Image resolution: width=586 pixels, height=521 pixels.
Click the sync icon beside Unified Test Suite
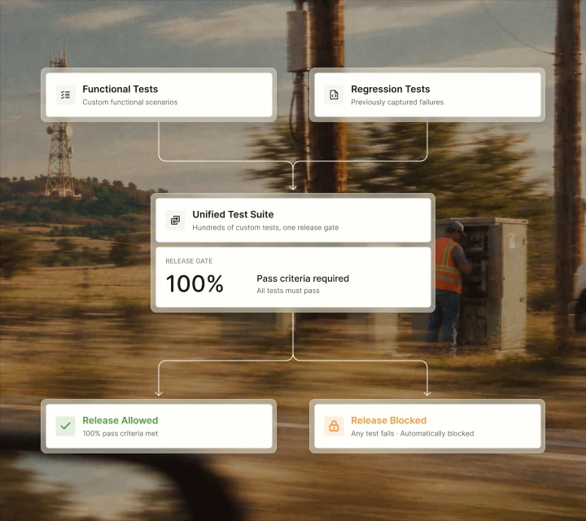coord(175,220)
